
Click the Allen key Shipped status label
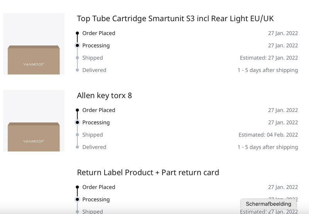click(92, 135)
